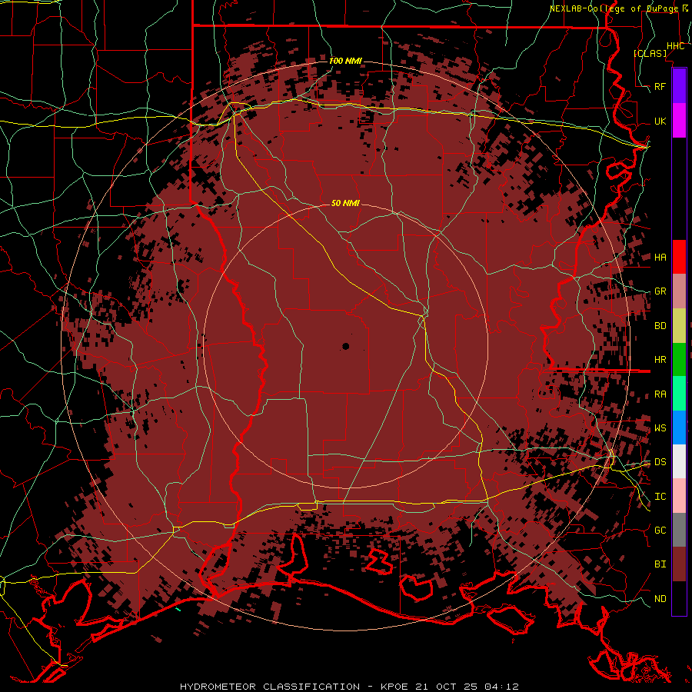Click the RA legend label
The height and width of the screenshot is (692, 692).
pos(660,394)
